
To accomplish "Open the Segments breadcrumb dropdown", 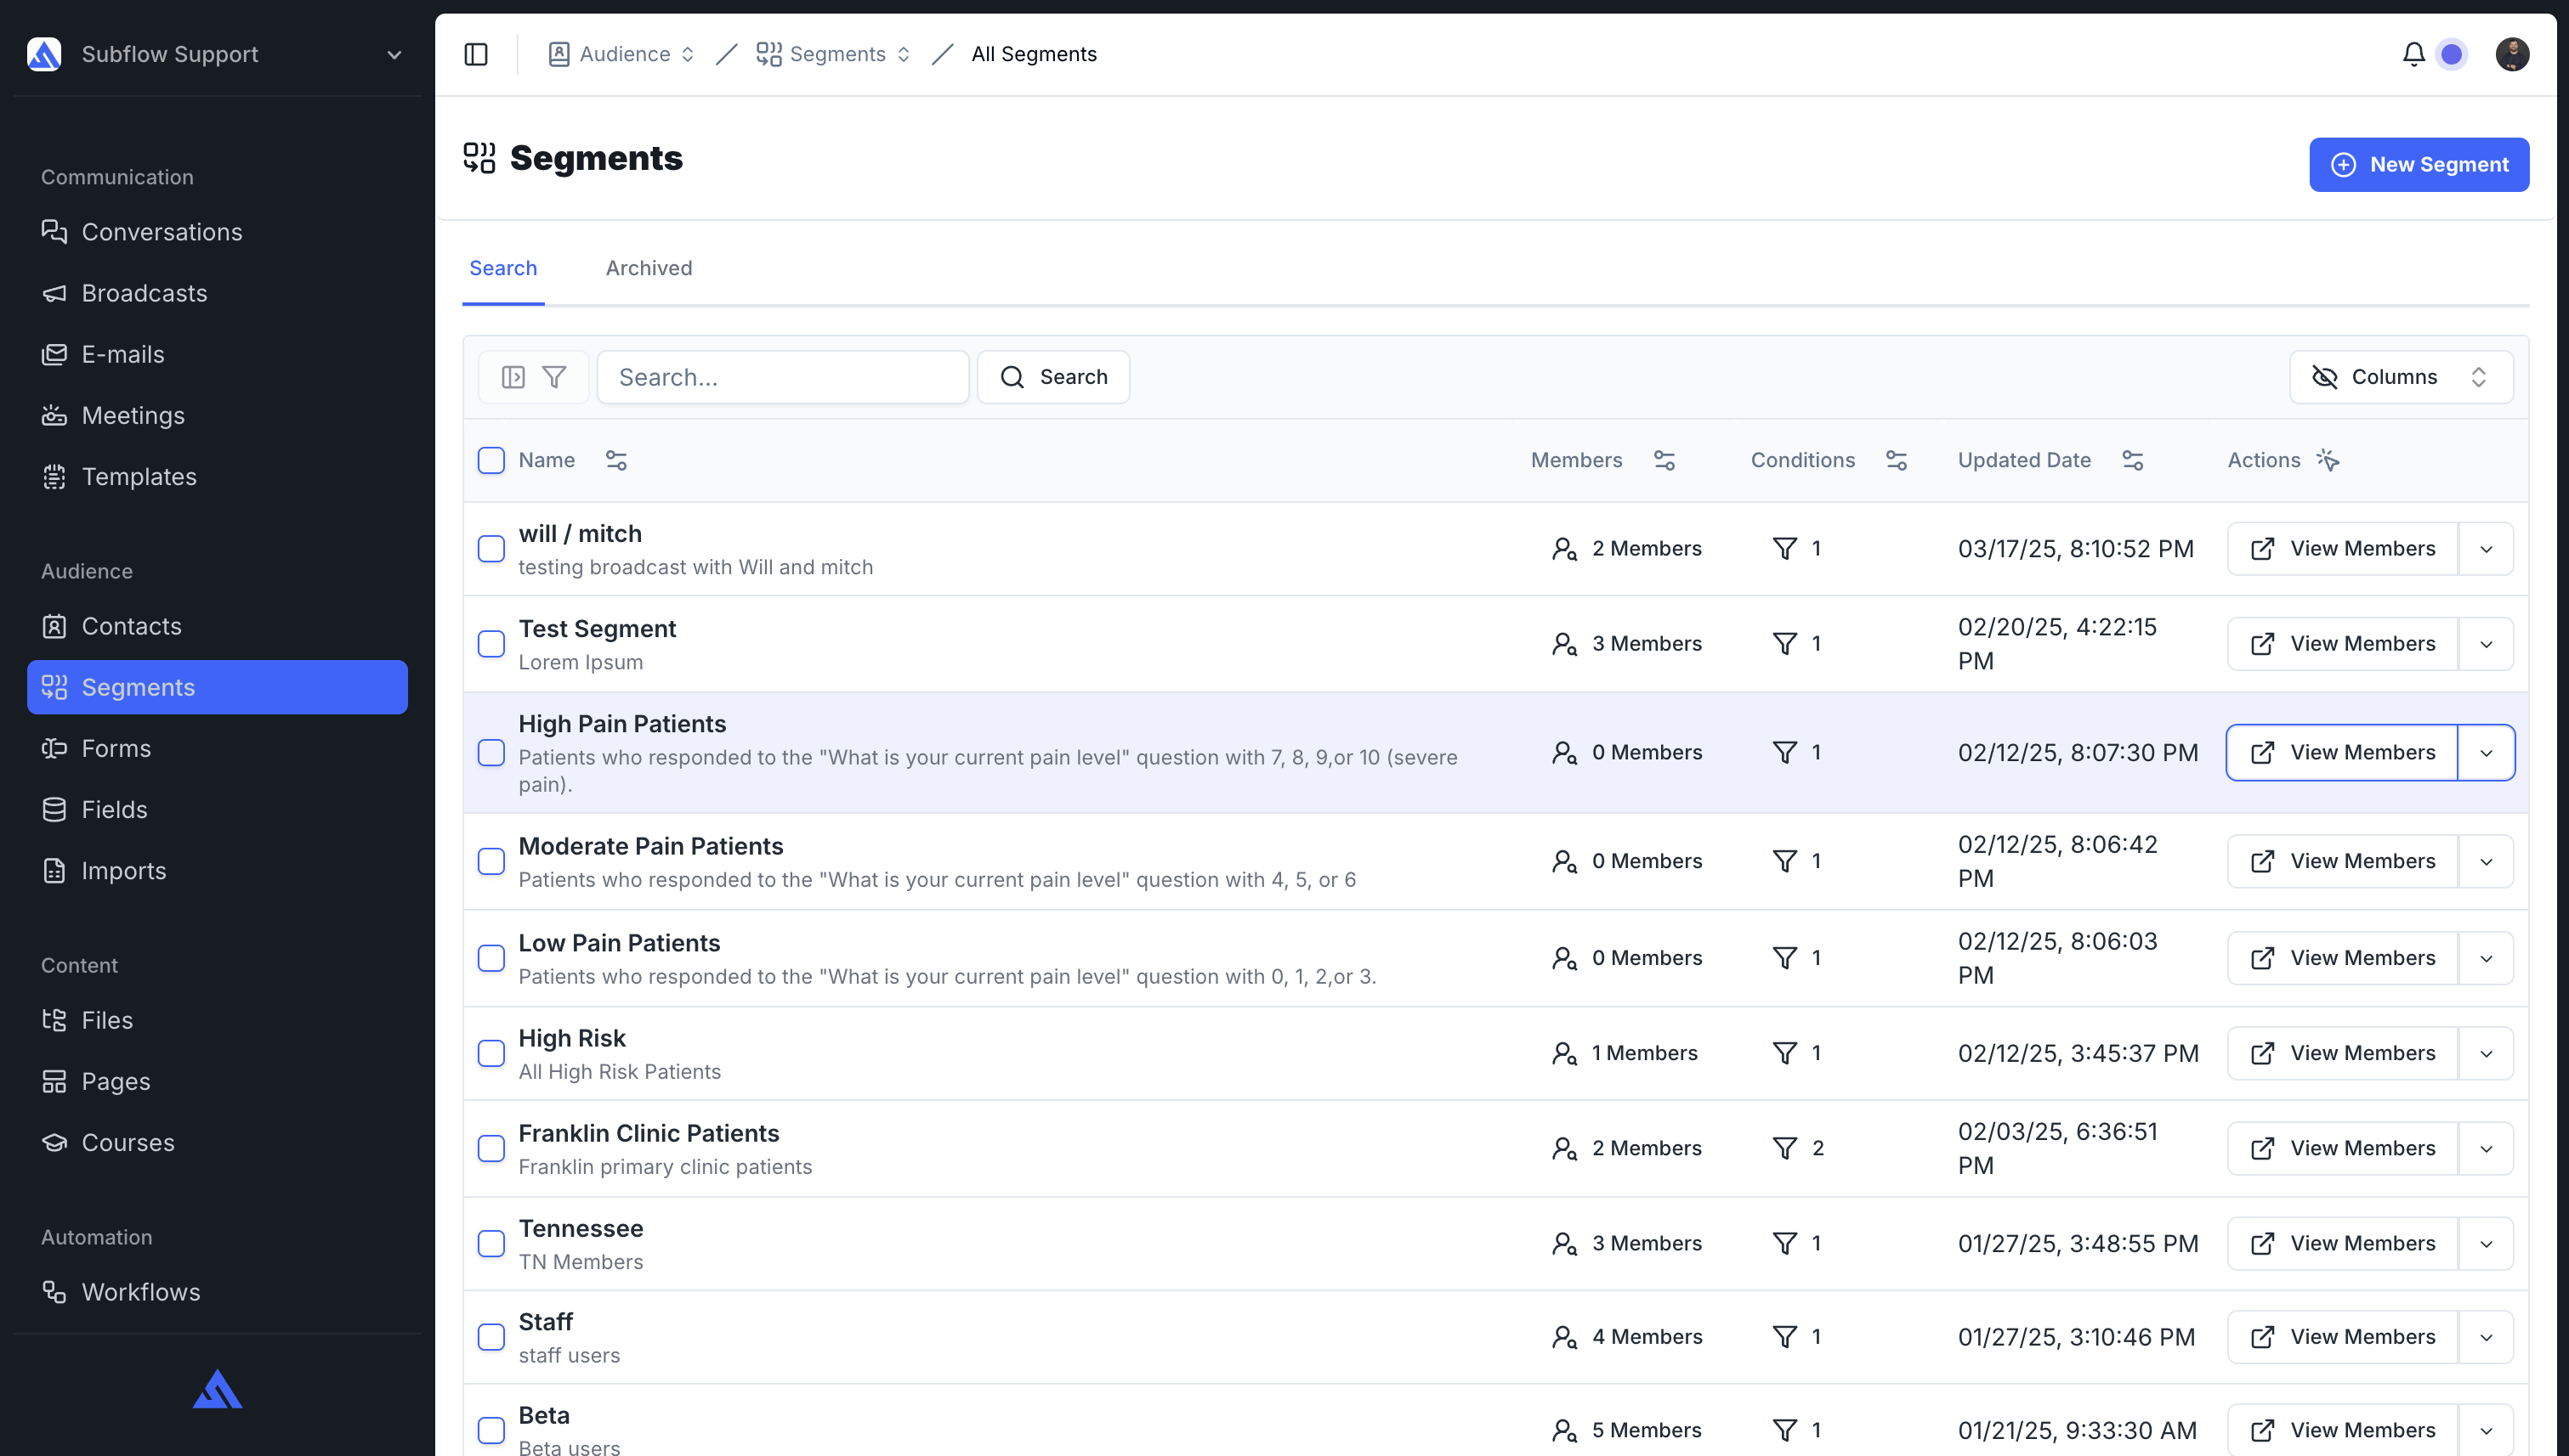I will tap(834, 54).
